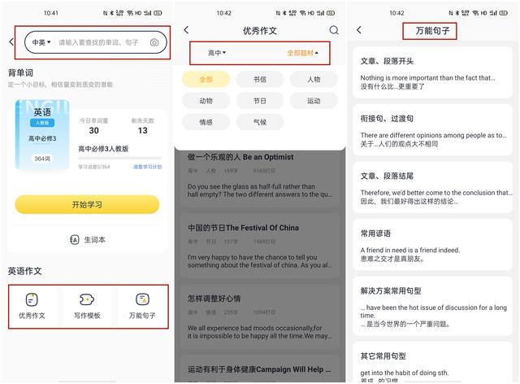Collapse the 全部题材 topic dropdown

[302, 53]
